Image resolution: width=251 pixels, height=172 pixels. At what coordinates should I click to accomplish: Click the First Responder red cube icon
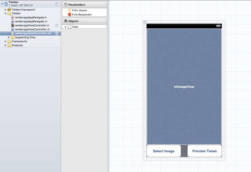[x=70, y=15]
